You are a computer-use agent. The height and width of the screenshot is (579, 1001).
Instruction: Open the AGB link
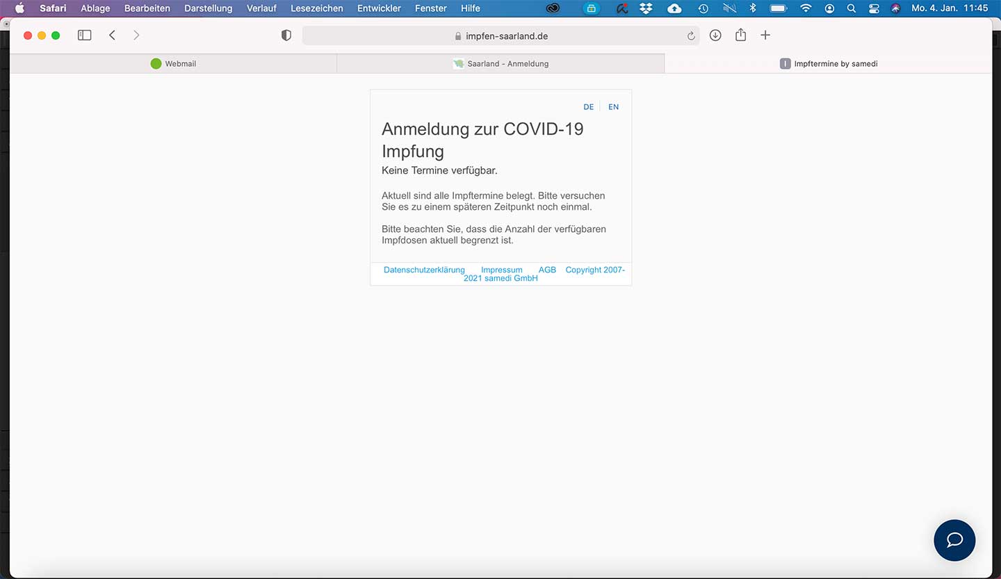pos(547,270)
